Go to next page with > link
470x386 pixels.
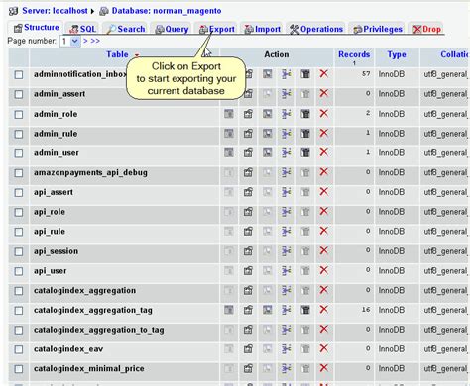(85, 41)
